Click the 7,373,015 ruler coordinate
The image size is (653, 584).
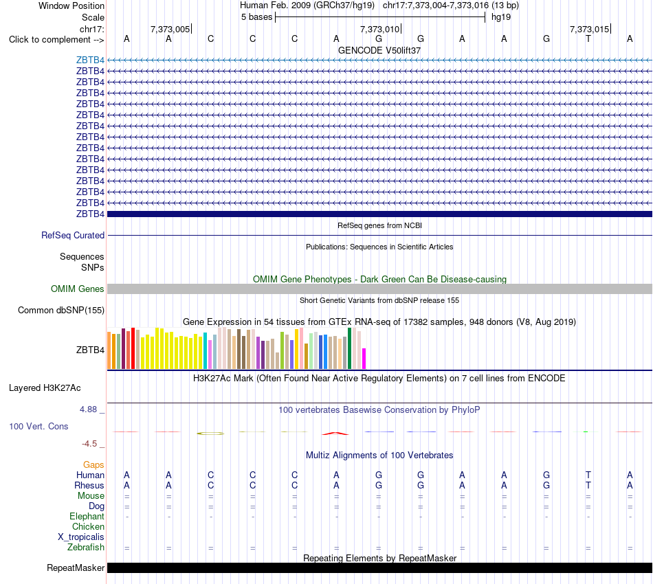coord(589,29)
